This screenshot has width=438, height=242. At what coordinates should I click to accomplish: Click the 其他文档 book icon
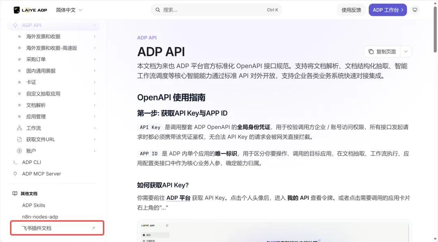coord(15,193)
